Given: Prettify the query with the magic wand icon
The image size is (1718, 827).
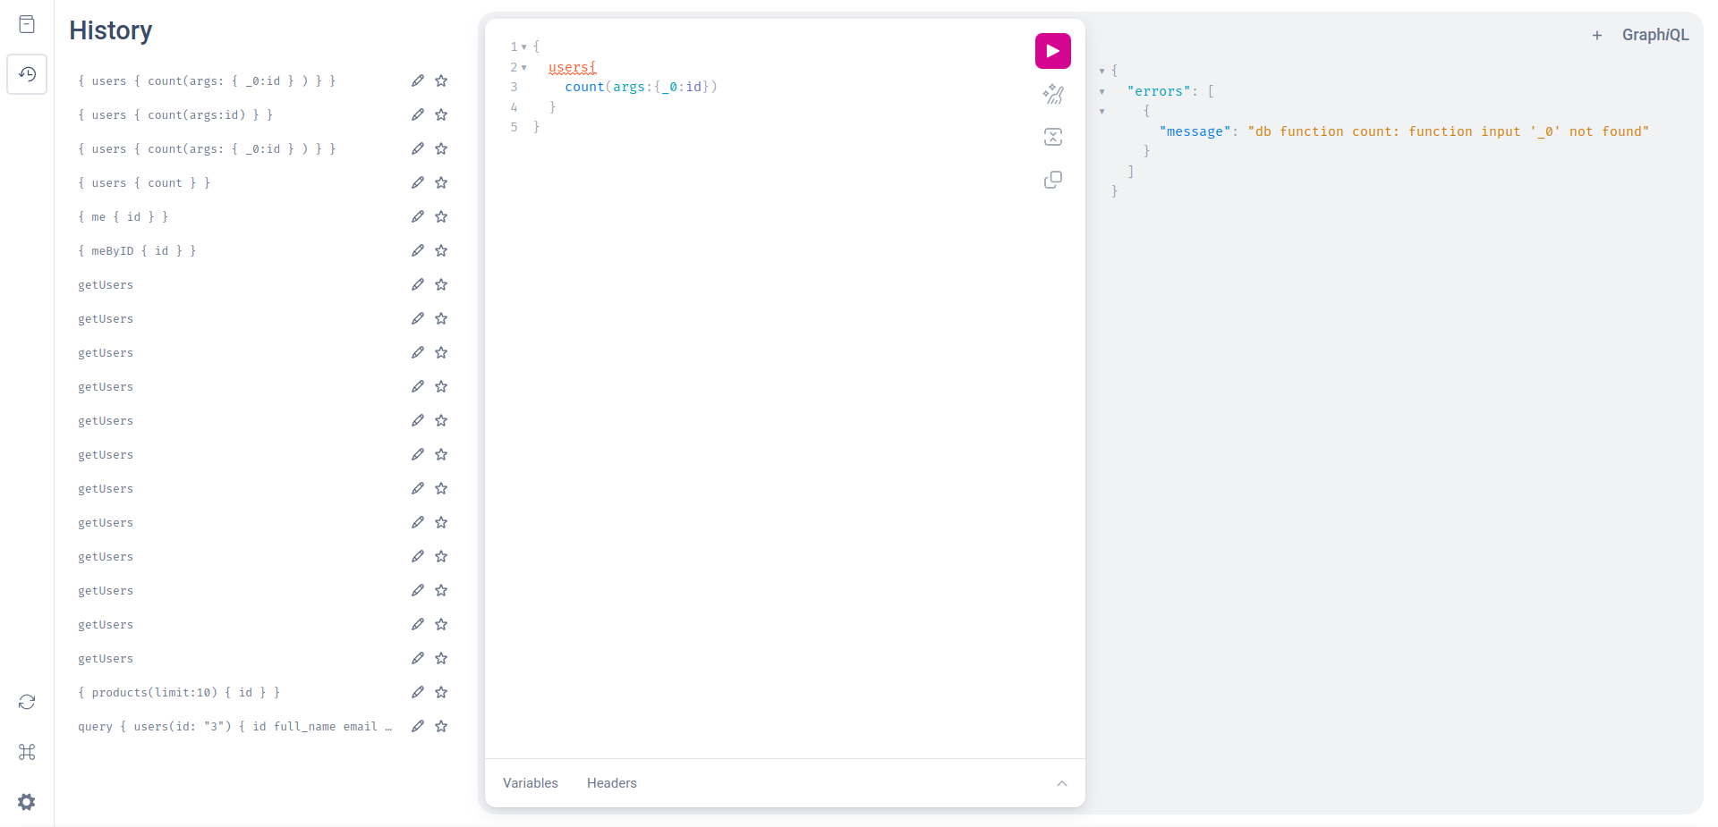Looking at the screenshot, I should click(x=1052, y=94).
